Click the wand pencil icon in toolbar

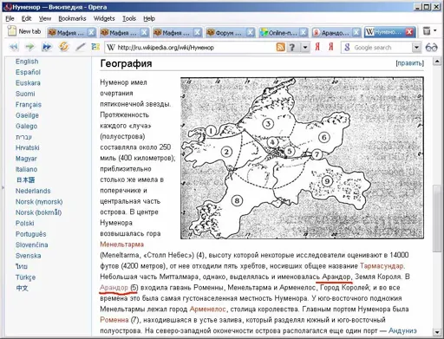point(80,47)
